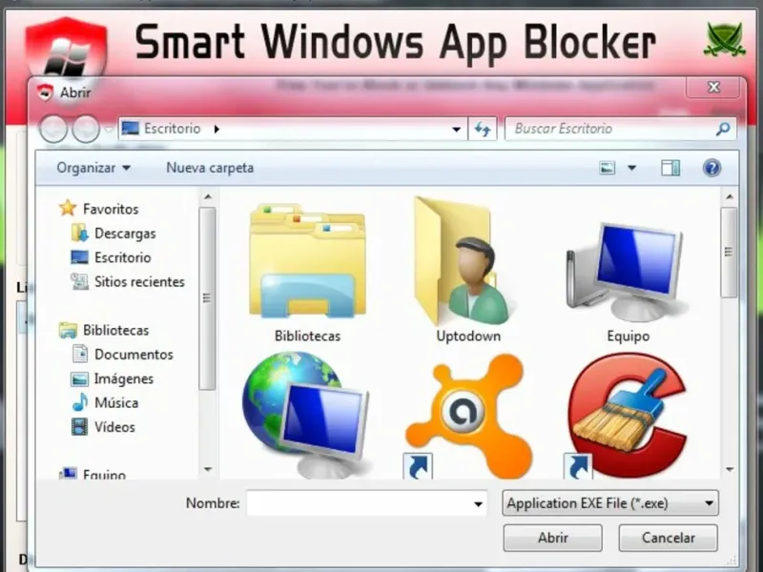Open Documentos in the sidebar
This screenshot has width=763, height=572.
[134, 355]
